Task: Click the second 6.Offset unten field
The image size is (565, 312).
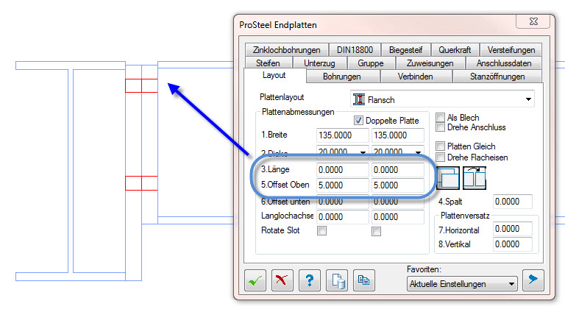Action: [398, 202]
